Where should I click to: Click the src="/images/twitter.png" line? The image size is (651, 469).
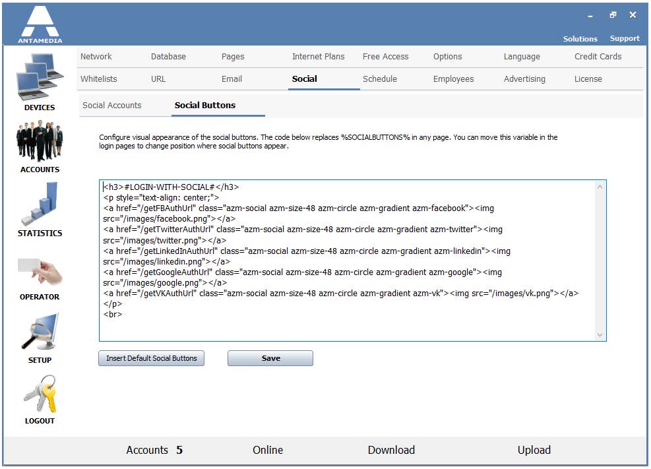coord(165,240)
